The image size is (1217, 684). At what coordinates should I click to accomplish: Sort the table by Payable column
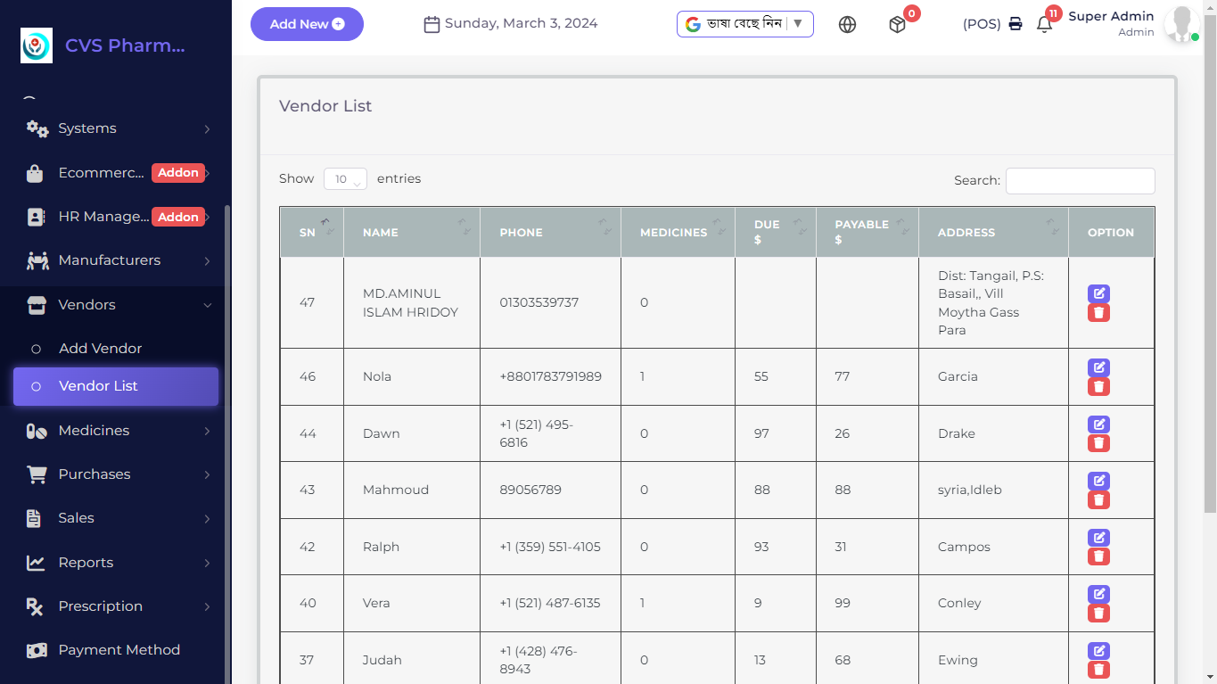coord(867,232)
